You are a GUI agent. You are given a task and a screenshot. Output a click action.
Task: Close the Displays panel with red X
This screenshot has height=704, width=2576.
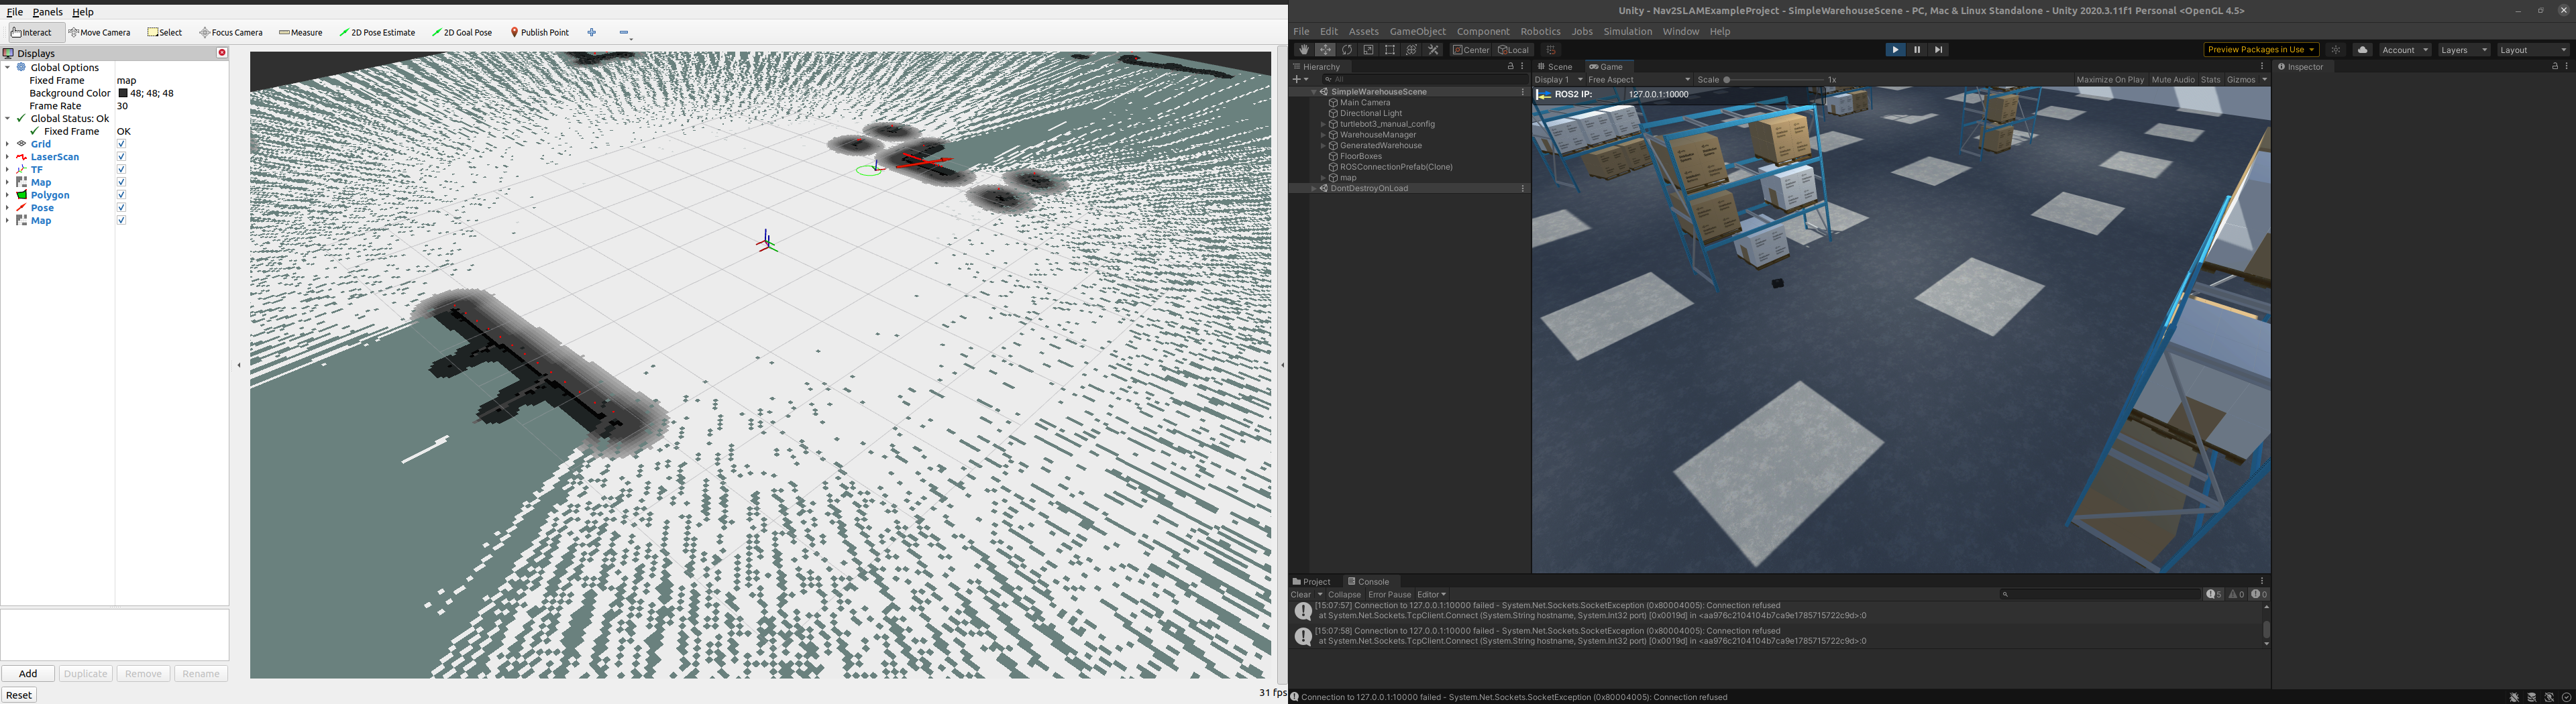pyautogui.click(x=222, y=53)
